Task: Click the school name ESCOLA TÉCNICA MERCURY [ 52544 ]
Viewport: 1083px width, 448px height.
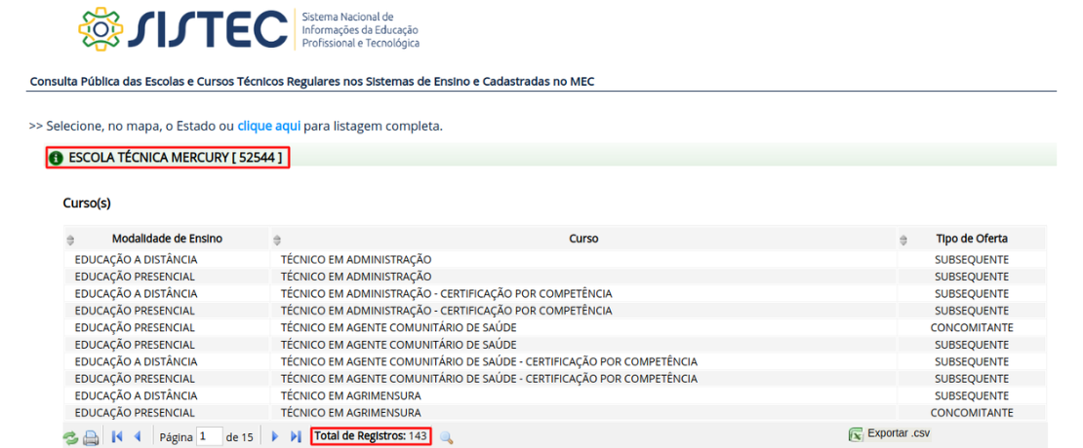Action: [175, 159]
